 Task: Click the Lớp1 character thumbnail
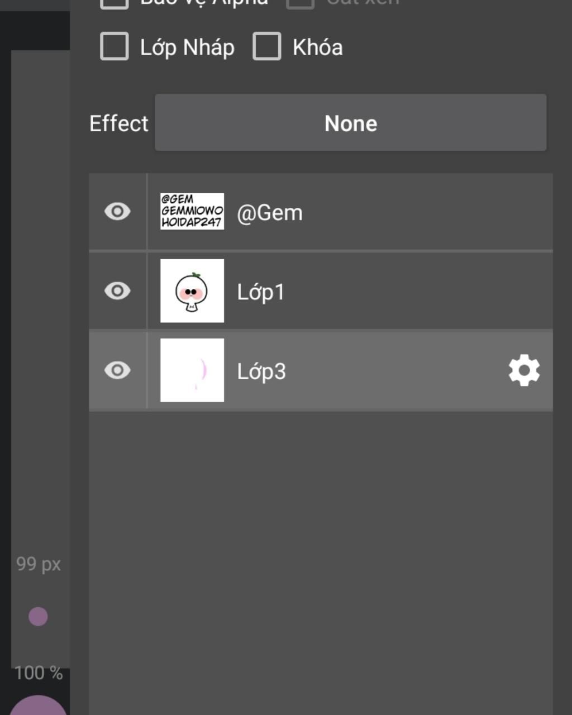192,290
